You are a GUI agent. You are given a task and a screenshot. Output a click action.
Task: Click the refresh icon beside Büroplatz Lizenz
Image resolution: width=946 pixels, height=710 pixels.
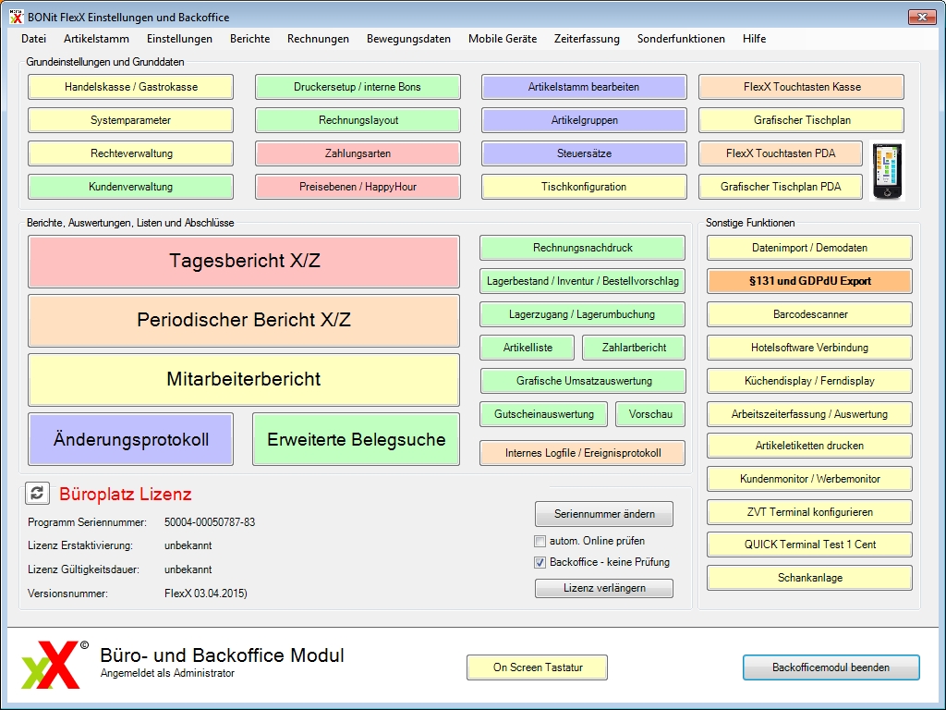point(37,494)
